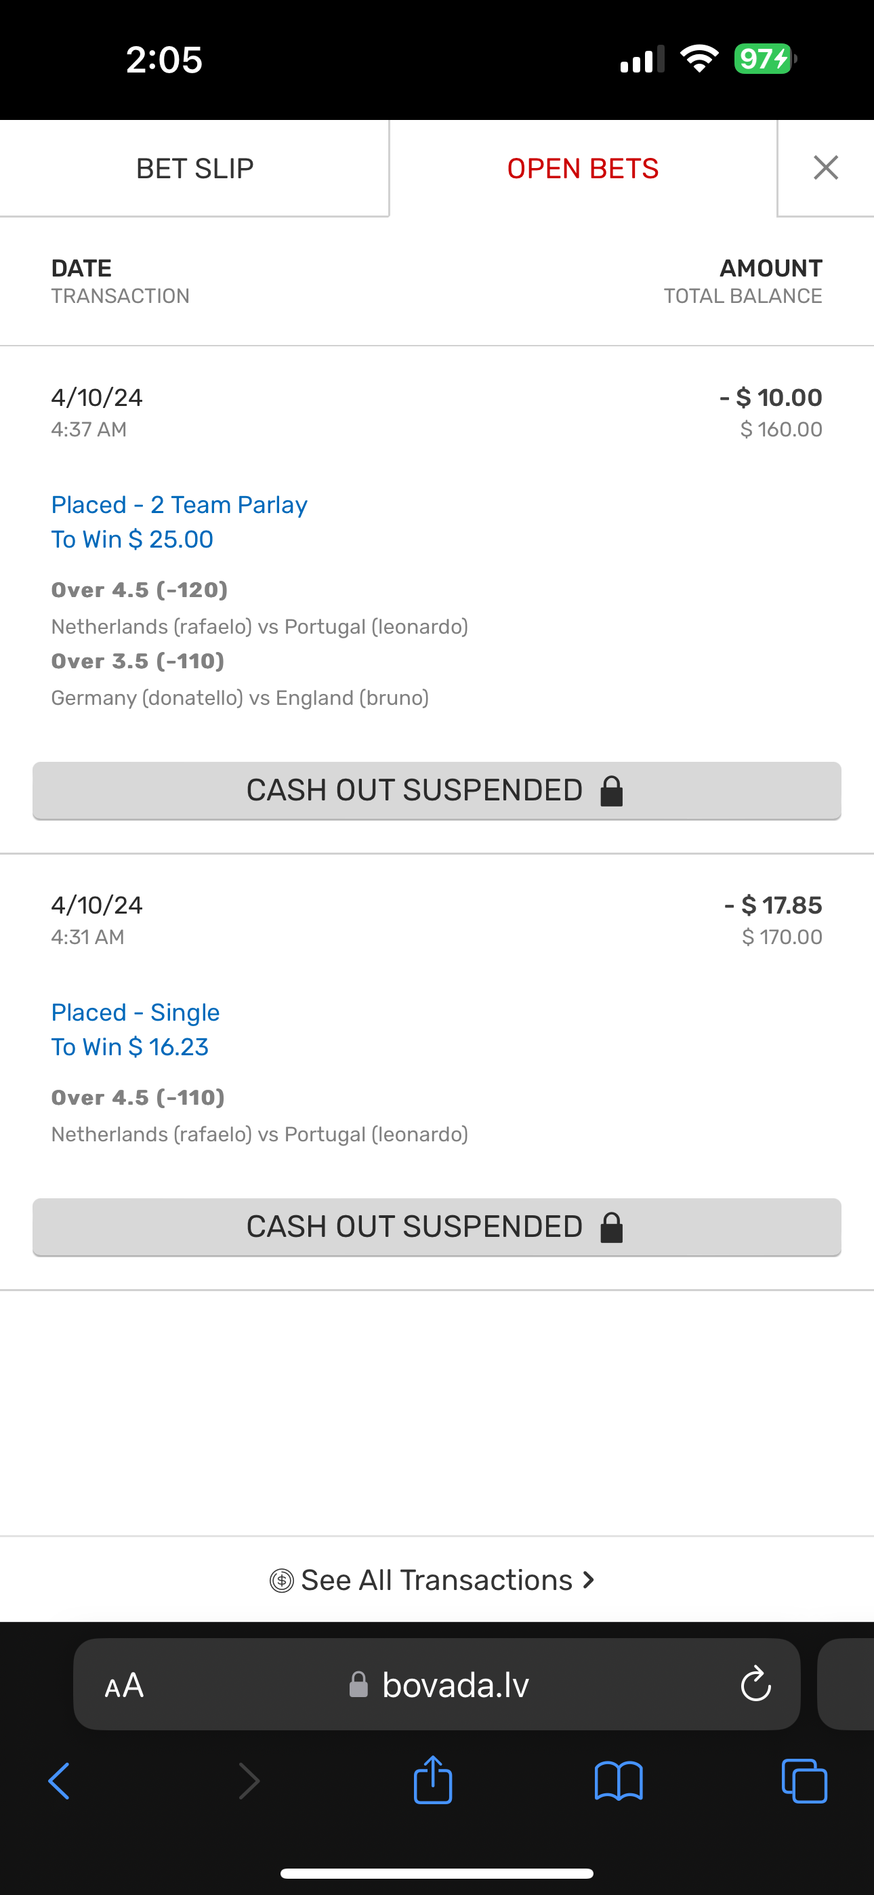Image resolution: width=874 pixels, height=1895 pixels.
Task: Expand See All Transactions chevron
Action: click(588, 1579)
